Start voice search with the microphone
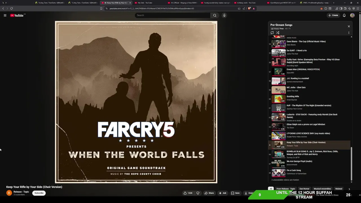This screenshot has width=361, height=203. coord(224,15)
